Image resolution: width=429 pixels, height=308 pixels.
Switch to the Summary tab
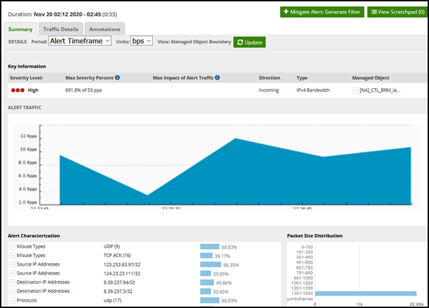(20, 29)
